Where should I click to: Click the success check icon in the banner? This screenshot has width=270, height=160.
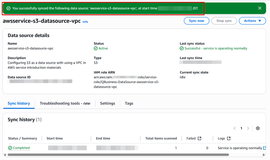(x=8, y=8)
